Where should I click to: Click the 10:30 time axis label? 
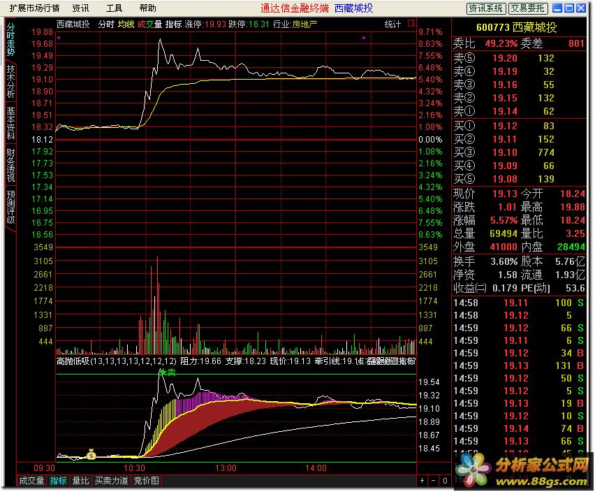134,468
